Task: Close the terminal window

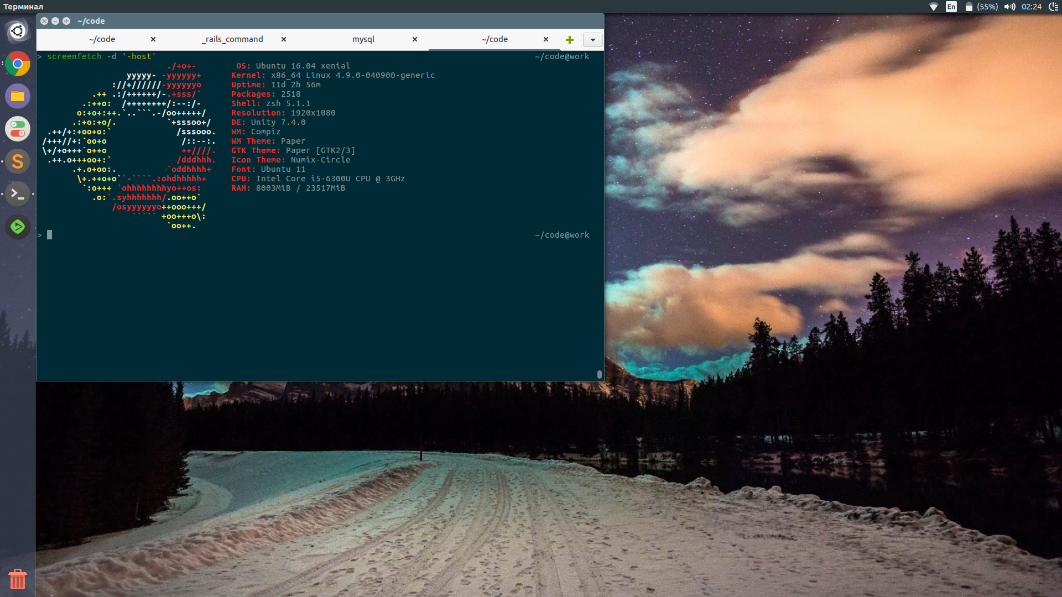Action: (44, 21)
